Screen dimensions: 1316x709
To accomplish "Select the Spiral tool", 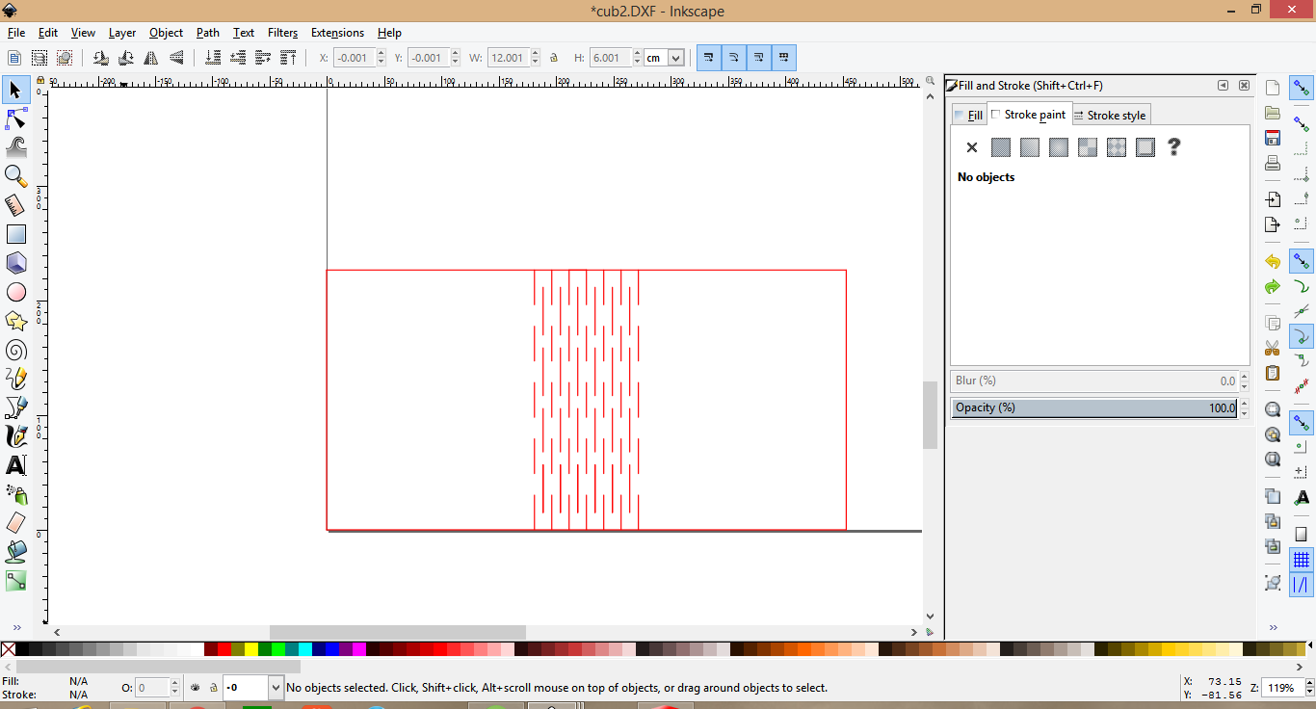I will coord(15,350).
